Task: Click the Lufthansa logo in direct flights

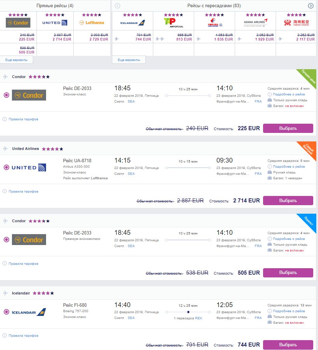Action: [92, 22]
